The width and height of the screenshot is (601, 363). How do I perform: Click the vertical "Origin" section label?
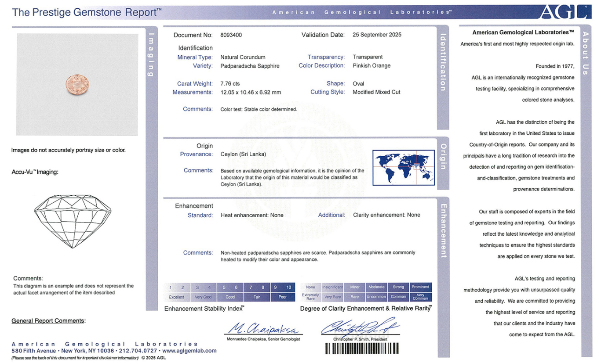click(443, 156)
